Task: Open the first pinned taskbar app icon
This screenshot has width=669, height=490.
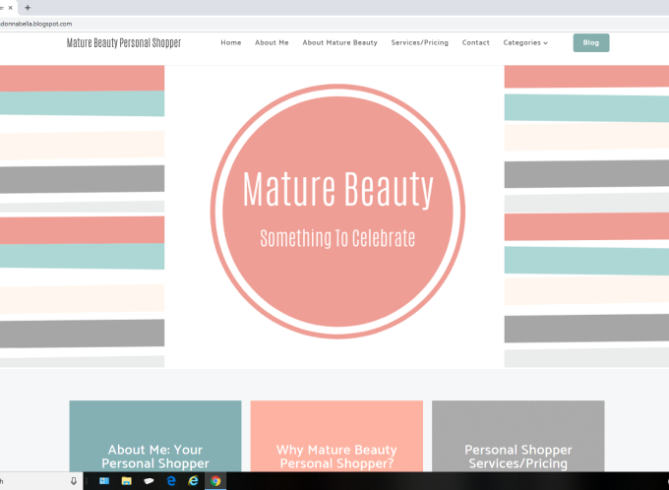Action: click(x=104, y=481)
